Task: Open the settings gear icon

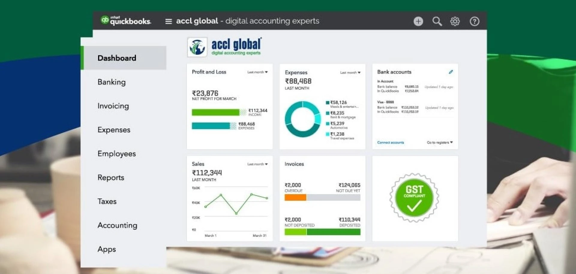Action: 455,21
